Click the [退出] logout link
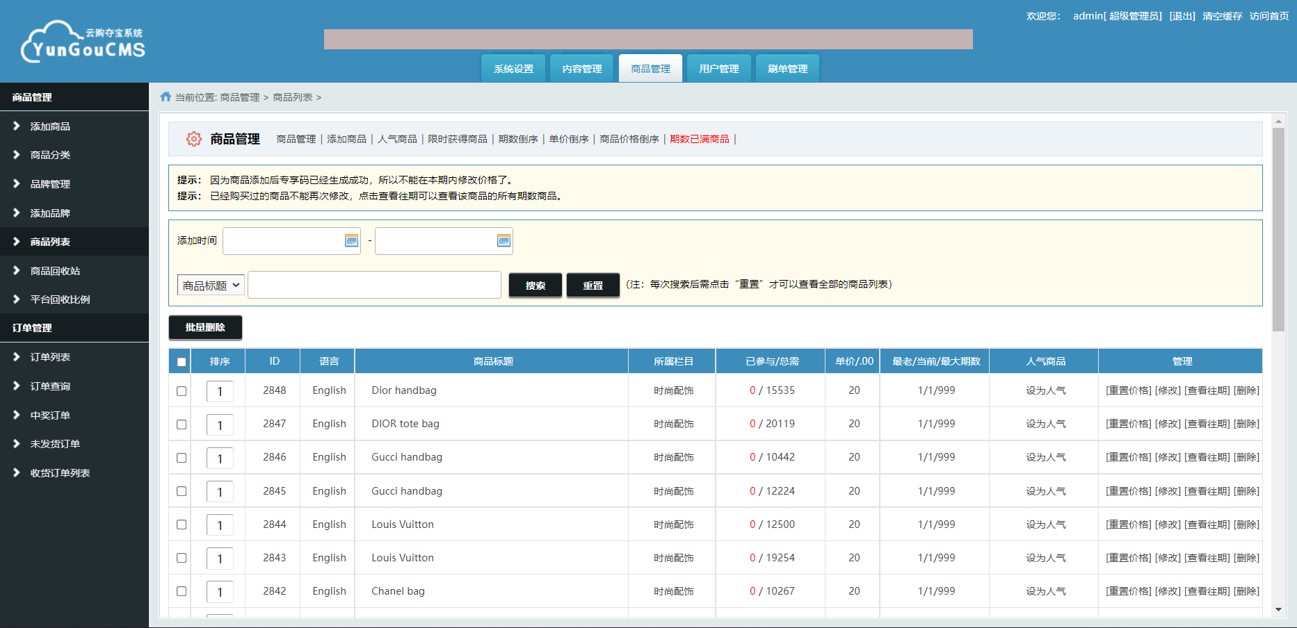Image resolution: width=1297 pixels, height=628 pixels. (1182, 16)
